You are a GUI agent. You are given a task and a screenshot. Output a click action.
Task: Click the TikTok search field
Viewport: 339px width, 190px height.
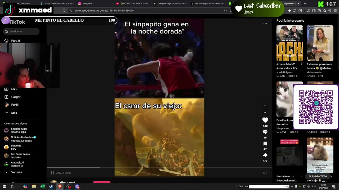(21, 31)
